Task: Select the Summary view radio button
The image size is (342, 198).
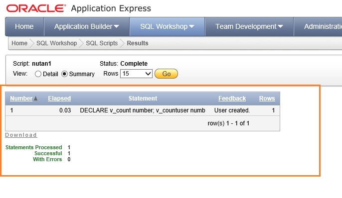Action: coord(64,74)
